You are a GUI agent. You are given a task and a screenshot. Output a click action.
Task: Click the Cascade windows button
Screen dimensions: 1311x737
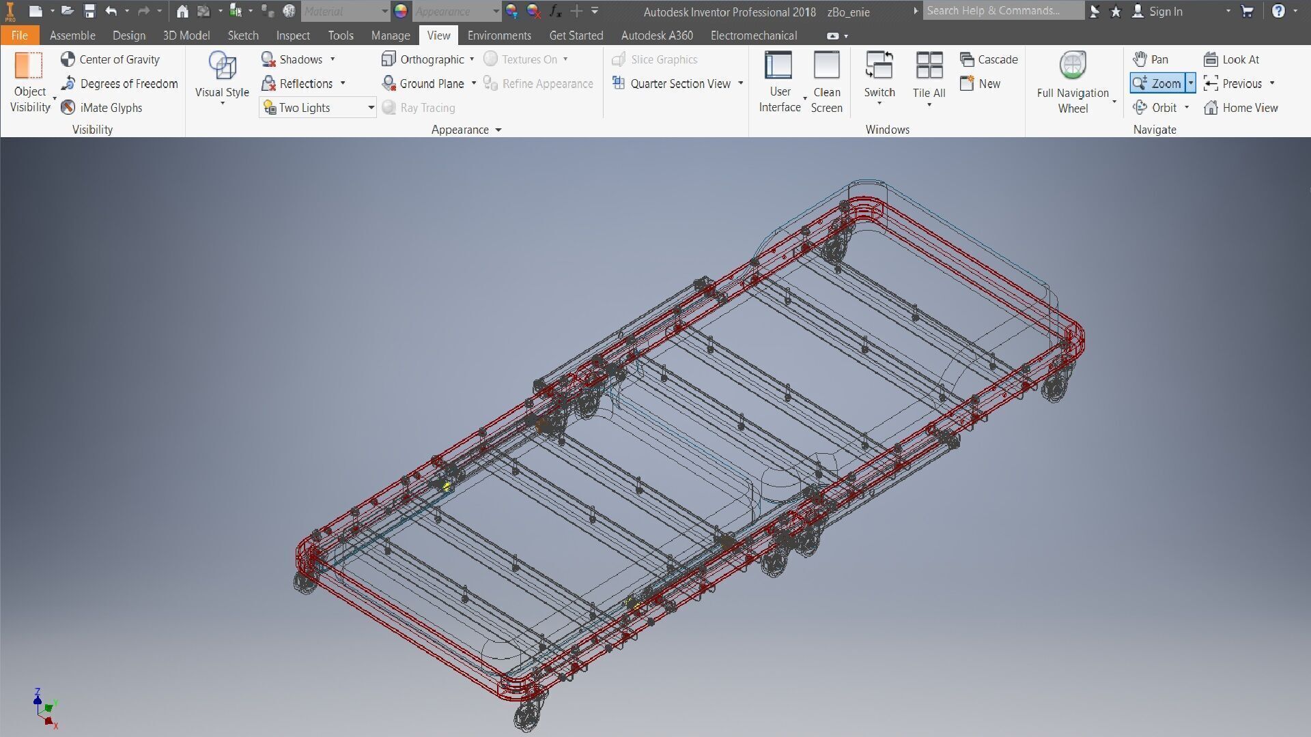[x=988, y=59]
